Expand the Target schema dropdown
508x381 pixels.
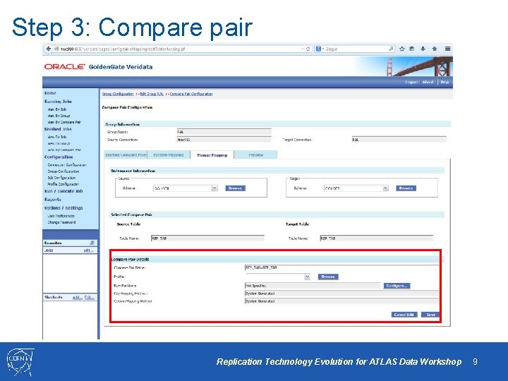385,188
